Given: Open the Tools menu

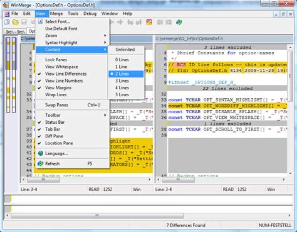Looking at the screenshot, I should point(73,14).
